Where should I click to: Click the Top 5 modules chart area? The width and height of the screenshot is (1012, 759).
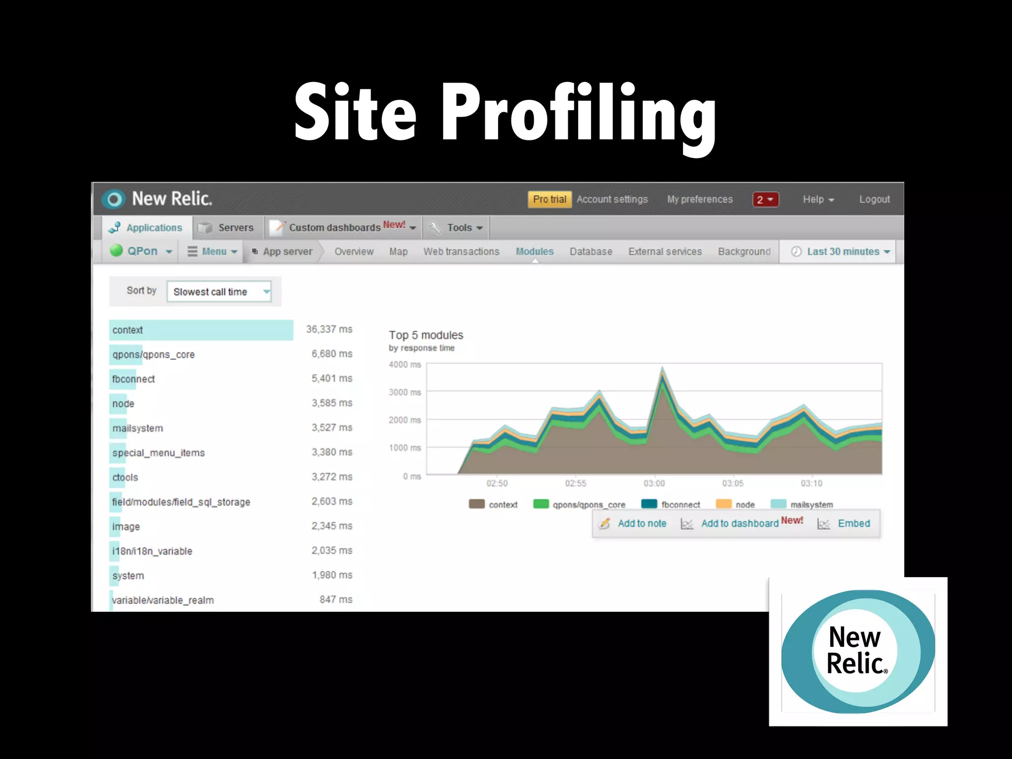654,419
